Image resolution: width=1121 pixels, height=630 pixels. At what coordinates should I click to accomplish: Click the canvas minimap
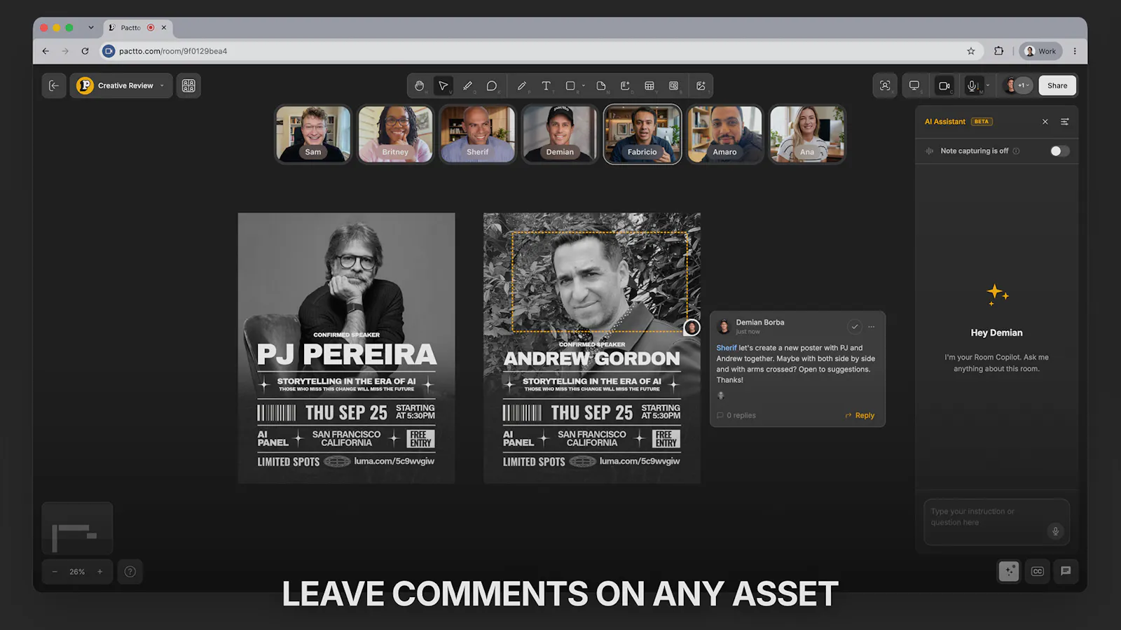tap(77, 529)
